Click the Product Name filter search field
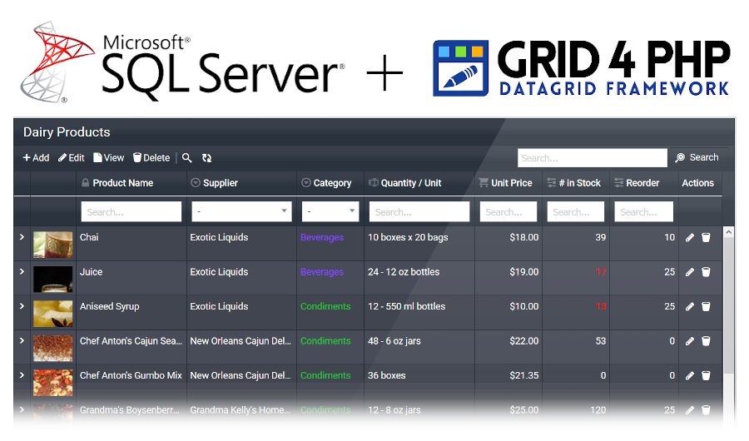The image size is (749, 441). (x=131, y=212)
